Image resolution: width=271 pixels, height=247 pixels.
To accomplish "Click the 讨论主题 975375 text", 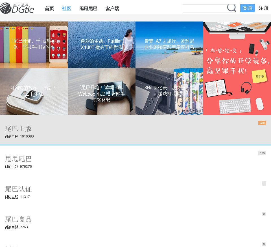I will (x=18, y=167).
